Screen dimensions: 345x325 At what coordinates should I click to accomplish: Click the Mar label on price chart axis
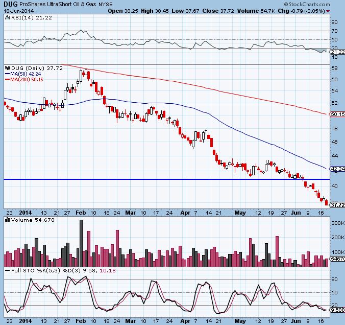tap(130, 213)
